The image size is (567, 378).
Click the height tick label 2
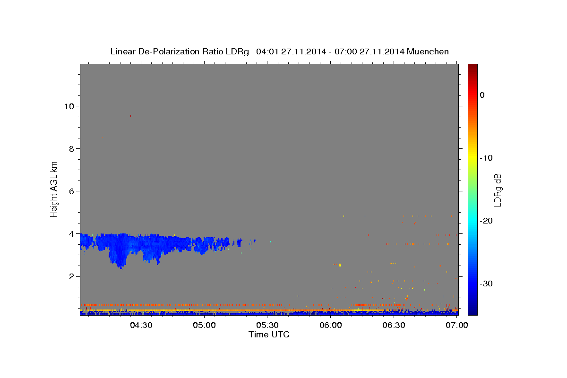pos(70,276)
